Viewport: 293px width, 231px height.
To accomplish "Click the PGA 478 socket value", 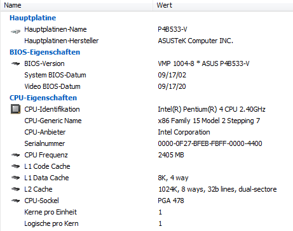I will click(171, 201).
